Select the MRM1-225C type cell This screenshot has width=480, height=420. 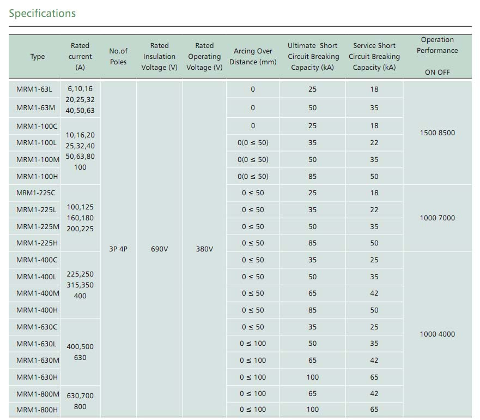(36, 193)
